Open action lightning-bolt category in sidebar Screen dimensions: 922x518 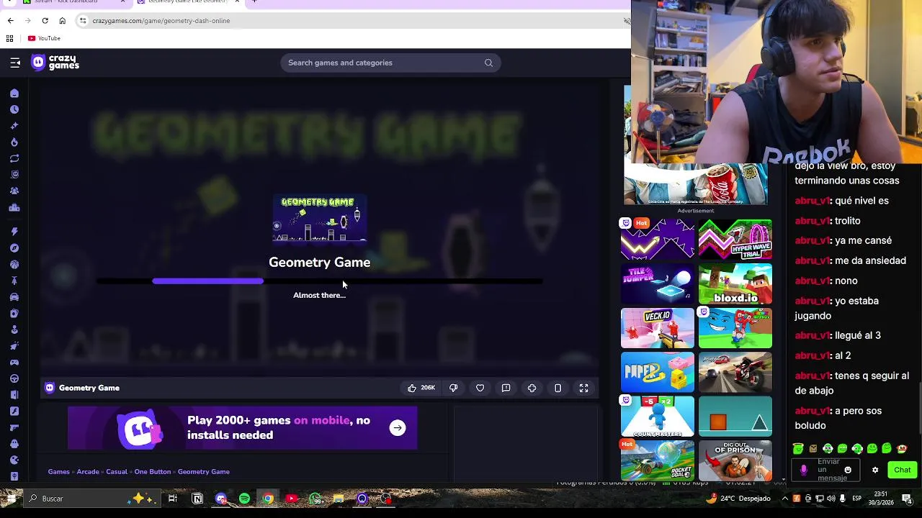(x=14, y=232)
